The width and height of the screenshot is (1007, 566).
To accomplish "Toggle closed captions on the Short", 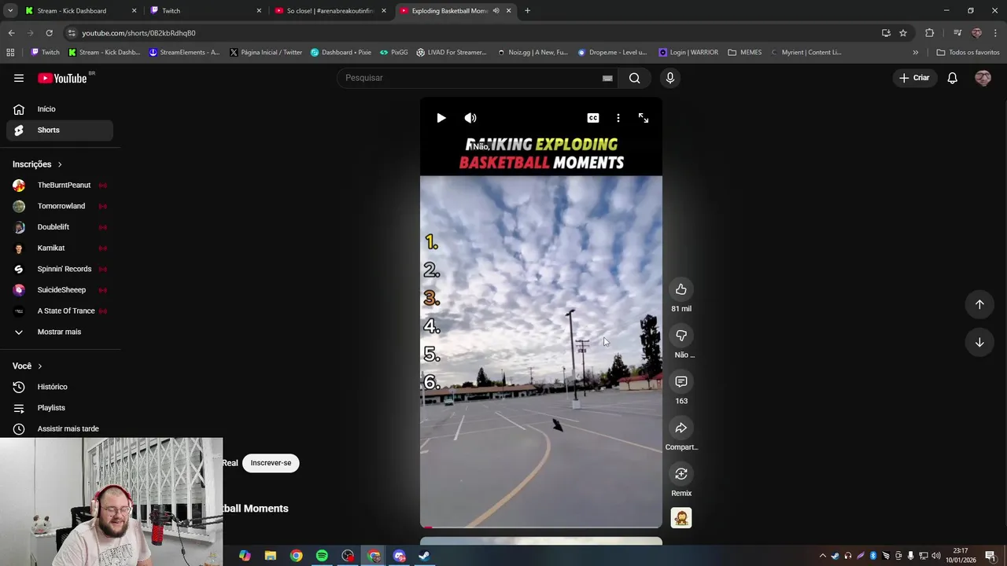I will pyautogui.click(x=593, y=118).
